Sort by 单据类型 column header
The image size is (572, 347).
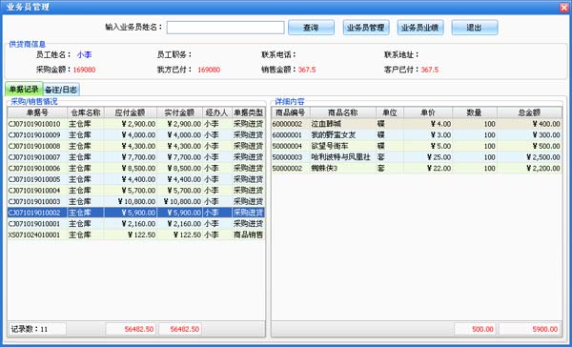pyautogui.click(x=249, y=112)
